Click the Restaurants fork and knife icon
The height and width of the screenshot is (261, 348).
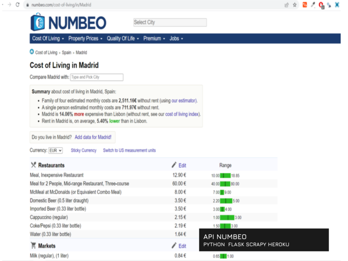(x=33, y=165)
